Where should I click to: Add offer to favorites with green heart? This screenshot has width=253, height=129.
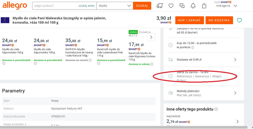tap(239, 20)
